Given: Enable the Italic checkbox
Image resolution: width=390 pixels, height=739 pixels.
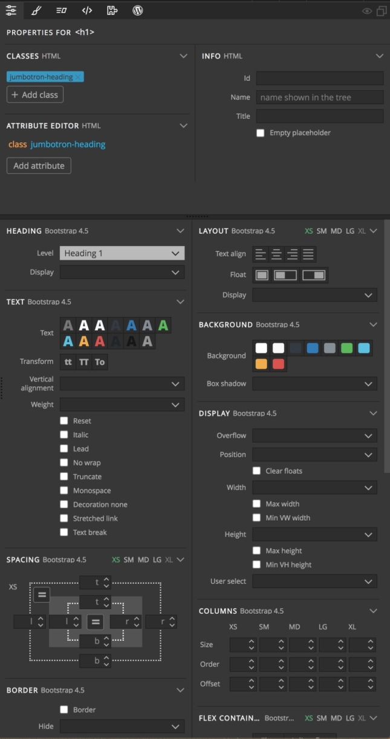Looking at the screenshot, I should tap(63, 434).
